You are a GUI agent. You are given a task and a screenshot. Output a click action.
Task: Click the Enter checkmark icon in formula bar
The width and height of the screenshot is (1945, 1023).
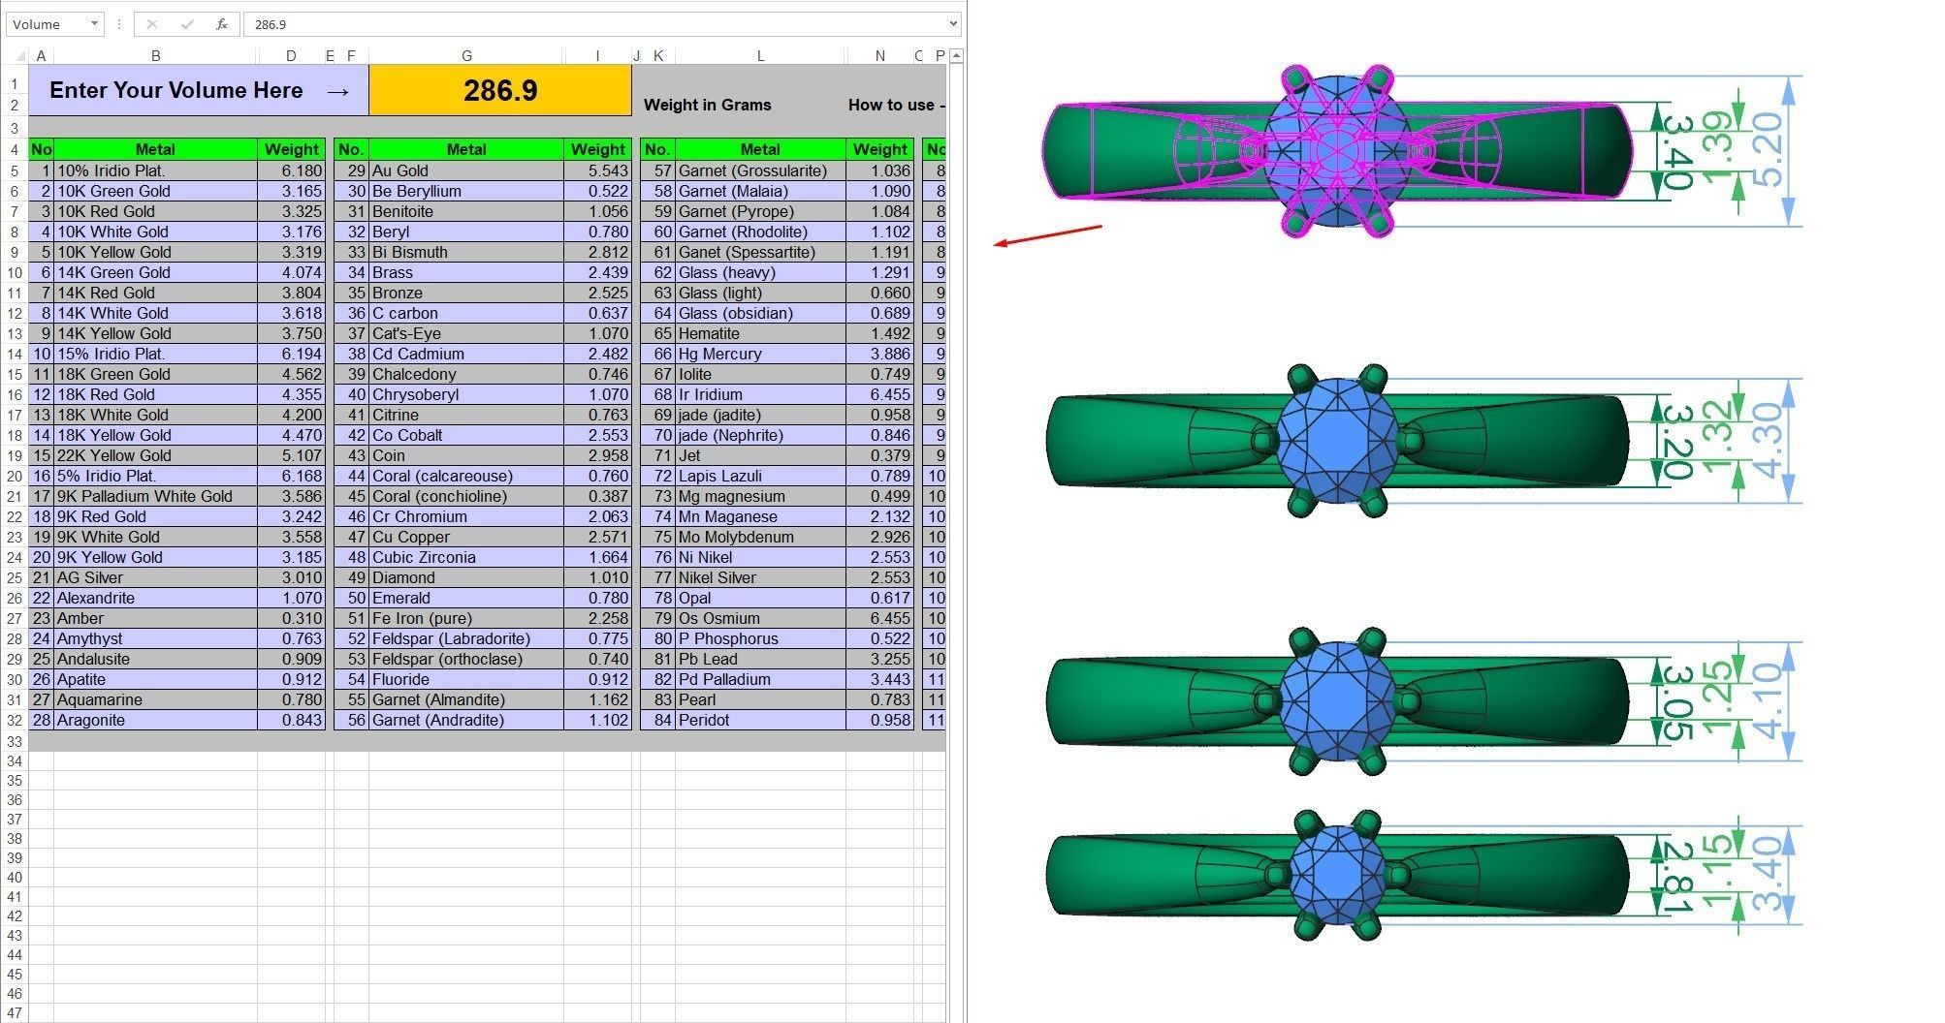pyautogui.click(x=187, y=24)
